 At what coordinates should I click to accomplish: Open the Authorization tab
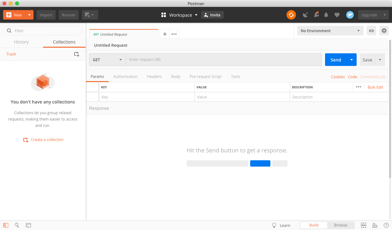click(125, 77)
